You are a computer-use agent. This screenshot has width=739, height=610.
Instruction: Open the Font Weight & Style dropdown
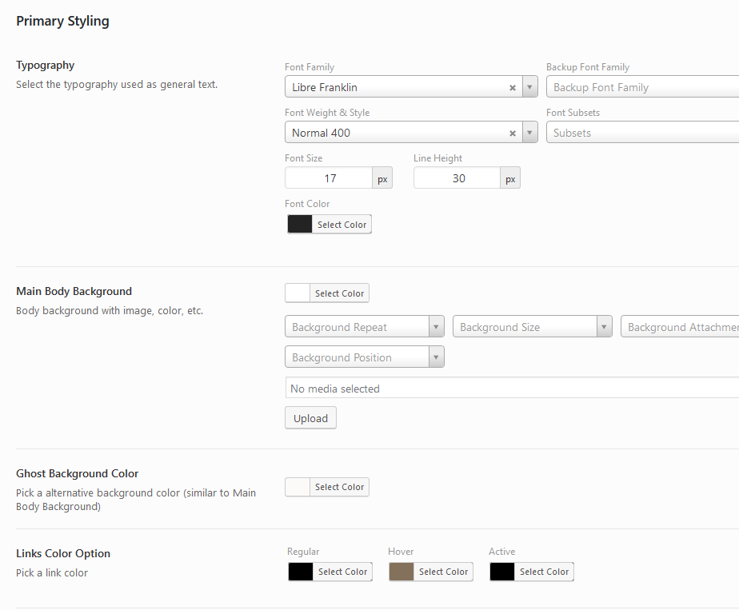(529, 132)
